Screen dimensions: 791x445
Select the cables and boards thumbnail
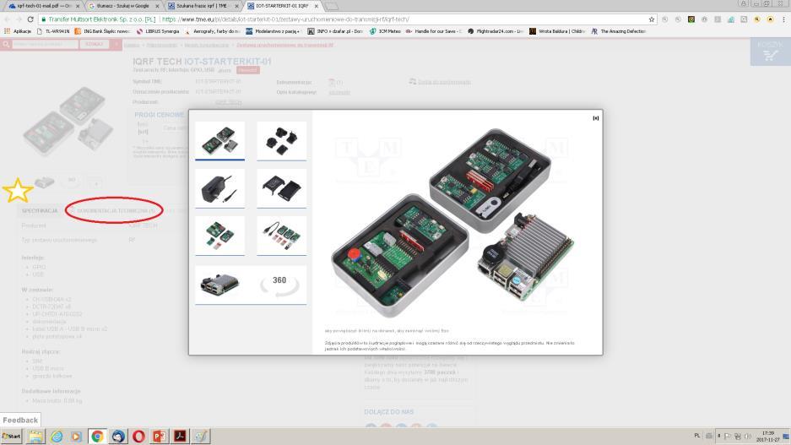coord(281,236)
